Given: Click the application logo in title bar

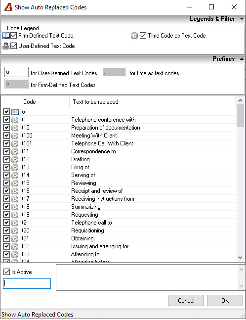Looking at the screenshot, I should point(8,7).
